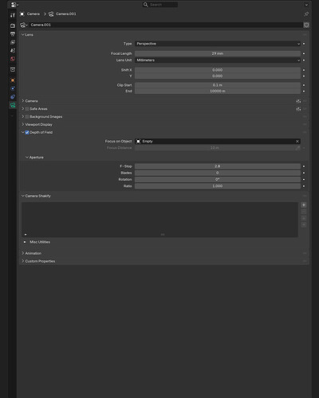The image size is (319, 398).
Task: Click the Clip End 10000 m field
Action: tap(218, 91)
